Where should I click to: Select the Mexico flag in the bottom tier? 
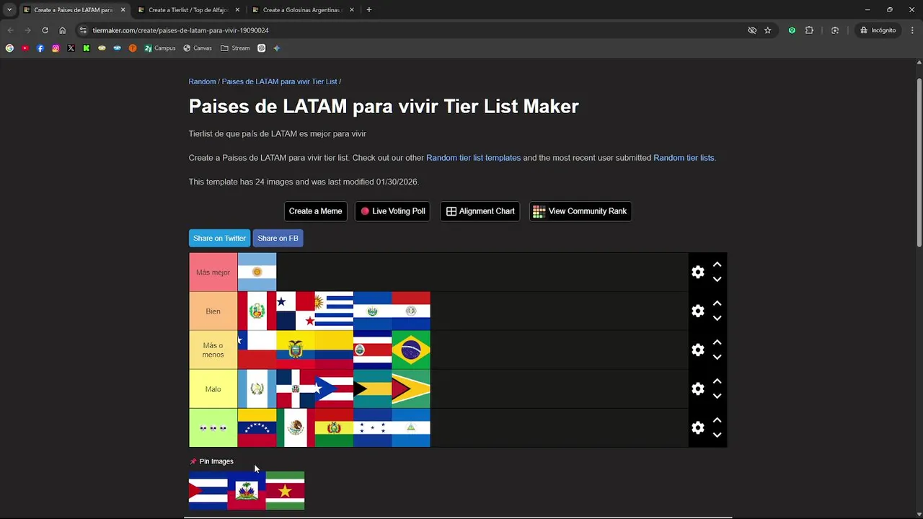click(296, 427)
